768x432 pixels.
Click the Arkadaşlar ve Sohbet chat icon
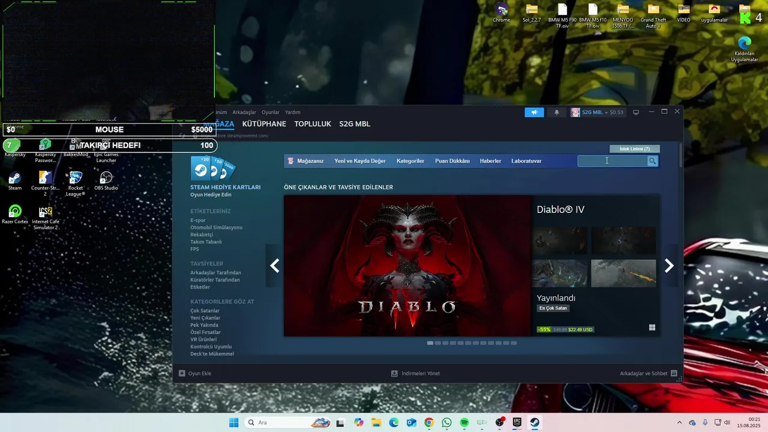[x=674, y=373]
